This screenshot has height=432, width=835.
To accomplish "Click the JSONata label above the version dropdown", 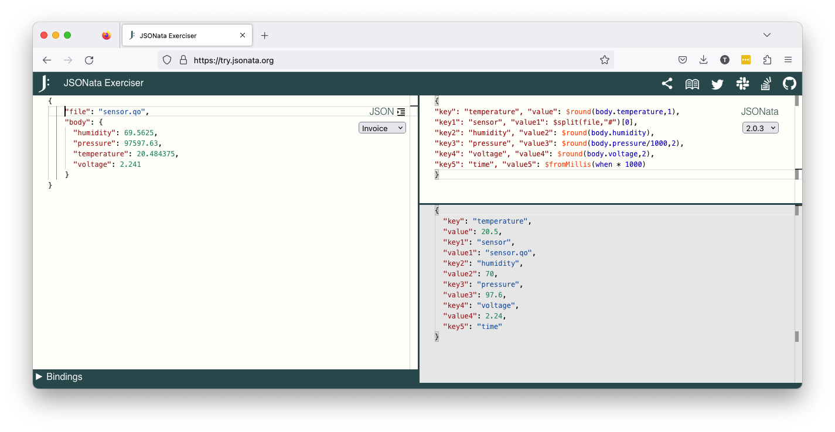I will pyautogui.click(x=760, y=112).
